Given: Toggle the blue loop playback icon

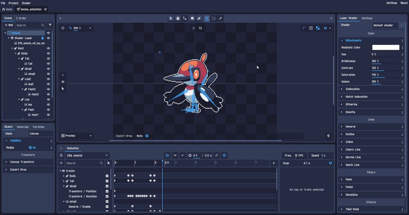Looking at the screenshot, I should point(224,155).
